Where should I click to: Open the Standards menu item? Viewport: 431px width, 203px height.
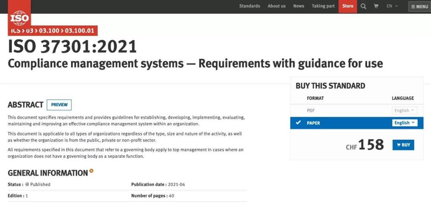tap(250, 6)
